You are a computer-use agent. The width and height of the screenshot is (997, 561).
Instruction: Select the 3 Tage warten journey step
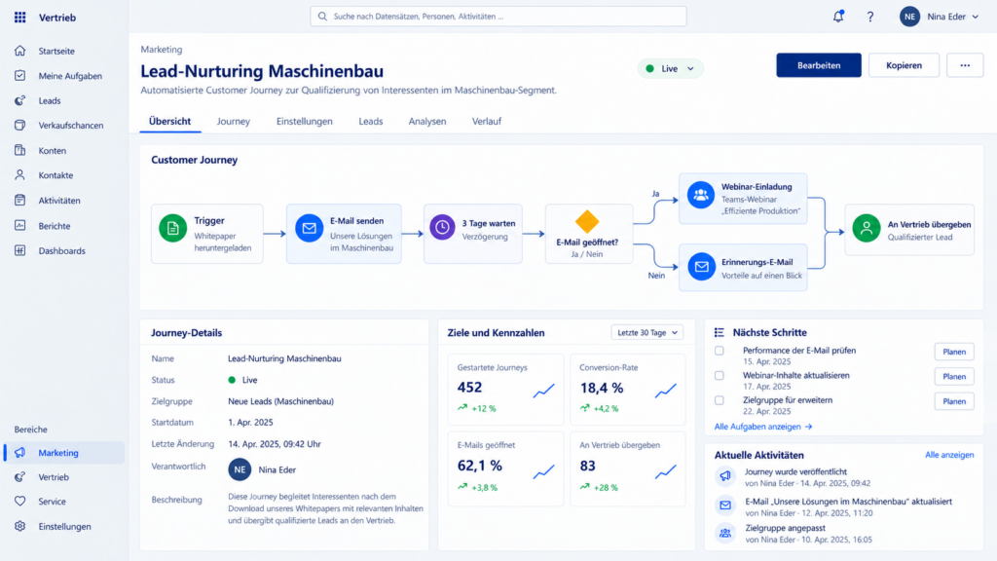coord(472,234)
